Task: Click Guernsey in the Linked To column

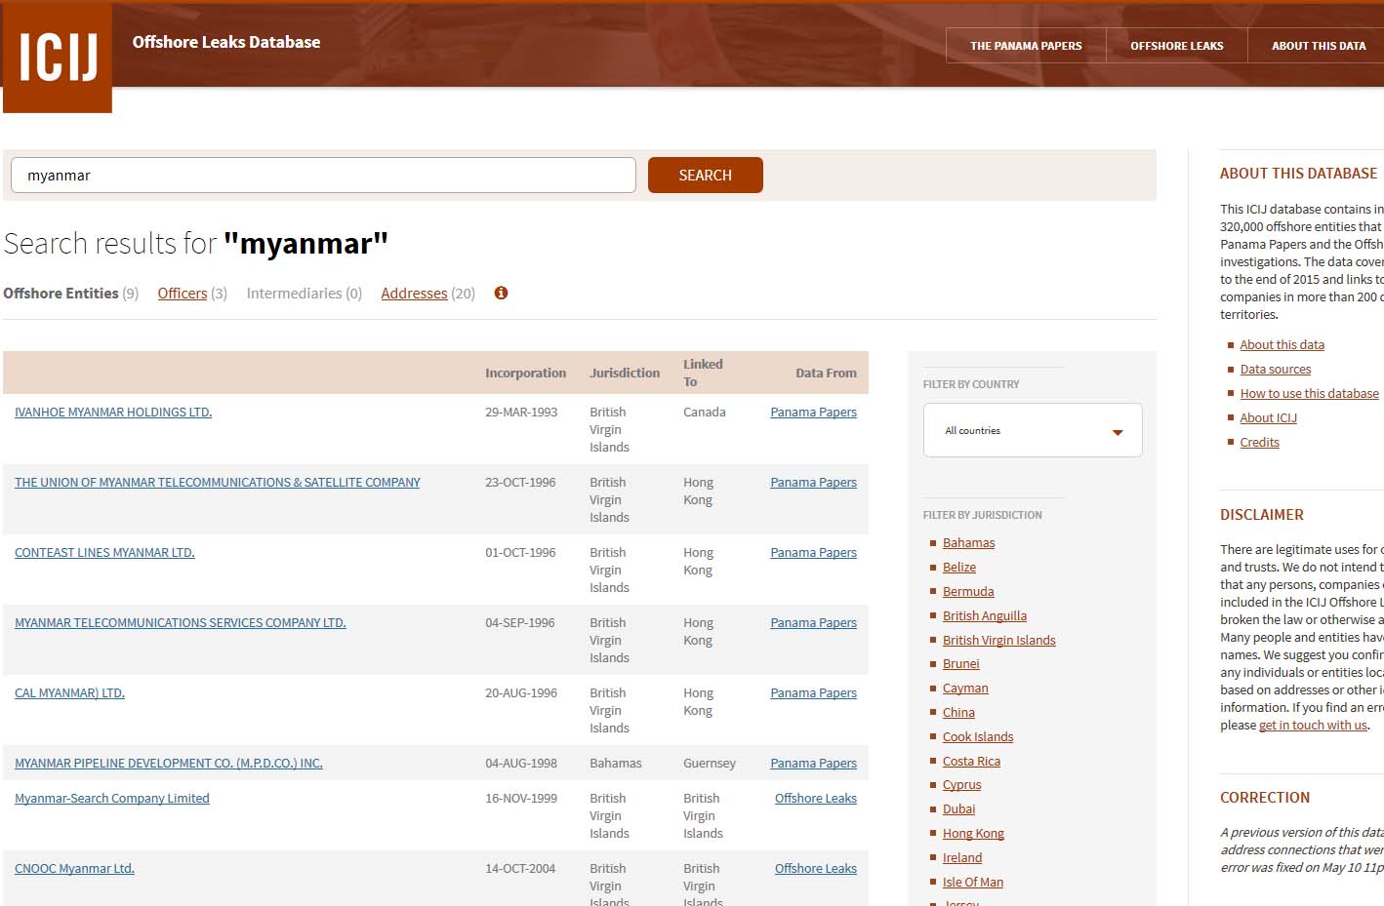Action: 710,764
